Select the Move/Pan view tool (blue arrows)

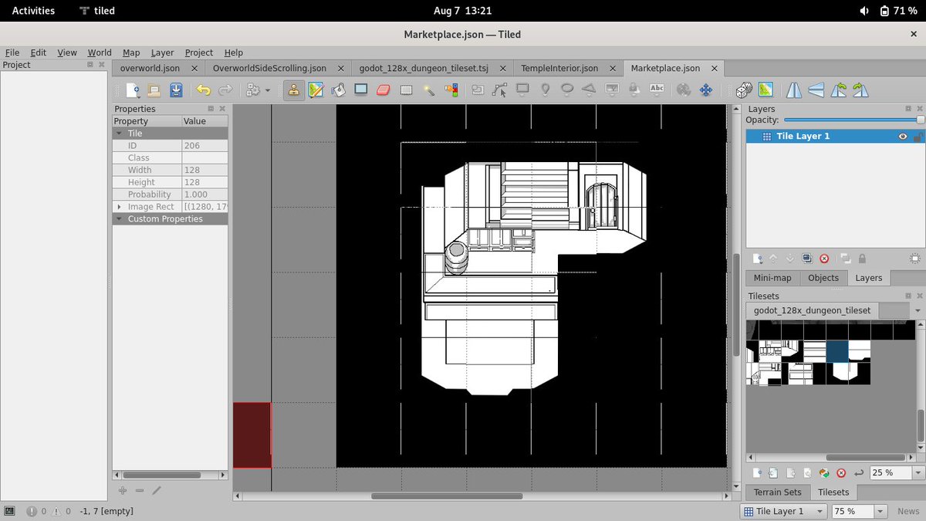coord(705,90)
